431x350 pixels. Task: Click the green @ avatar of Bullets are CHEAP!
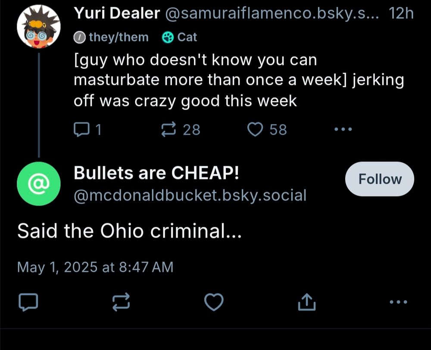[x=38, y=183]
